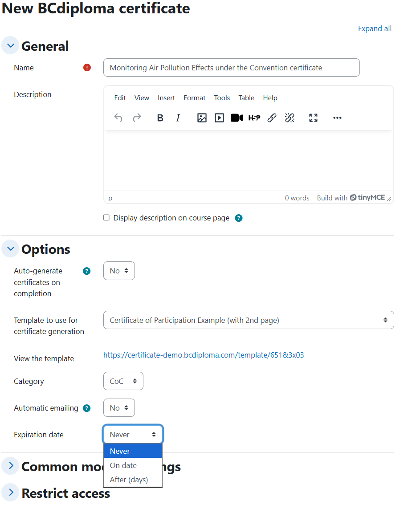Insert multimedia file icon in toolbar
Screen dimensions: 412x505
point(220,118)
